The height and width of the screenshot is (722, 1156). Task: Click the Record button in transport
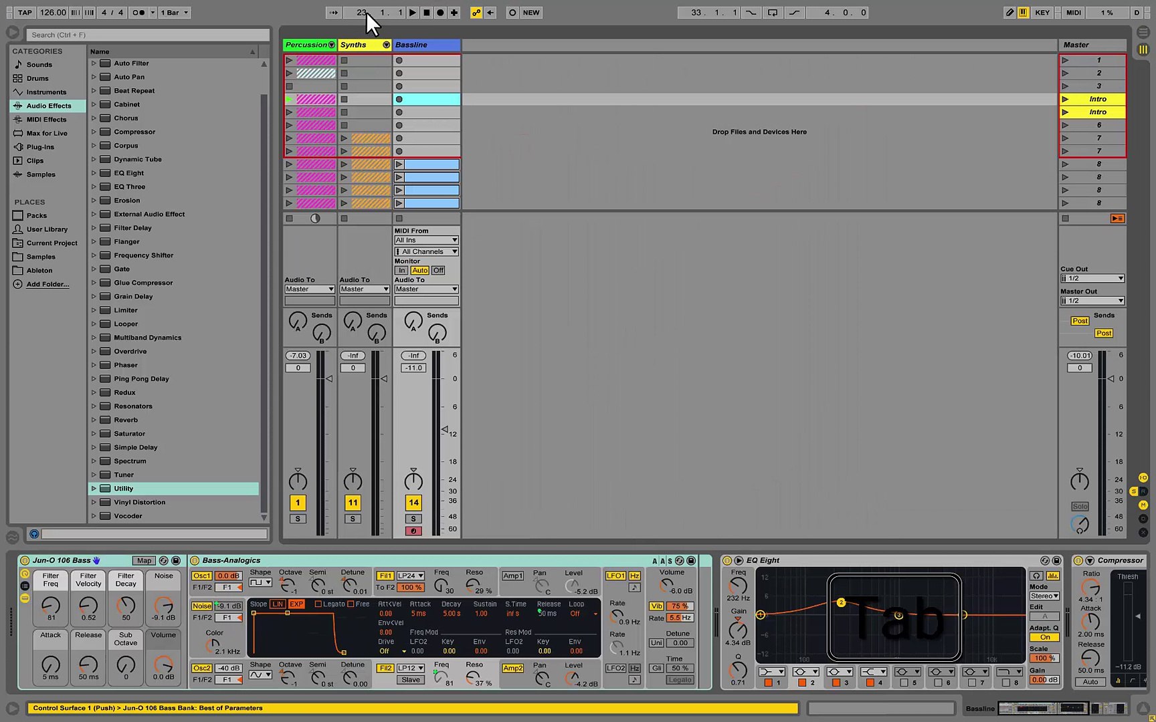click(440, 13)
